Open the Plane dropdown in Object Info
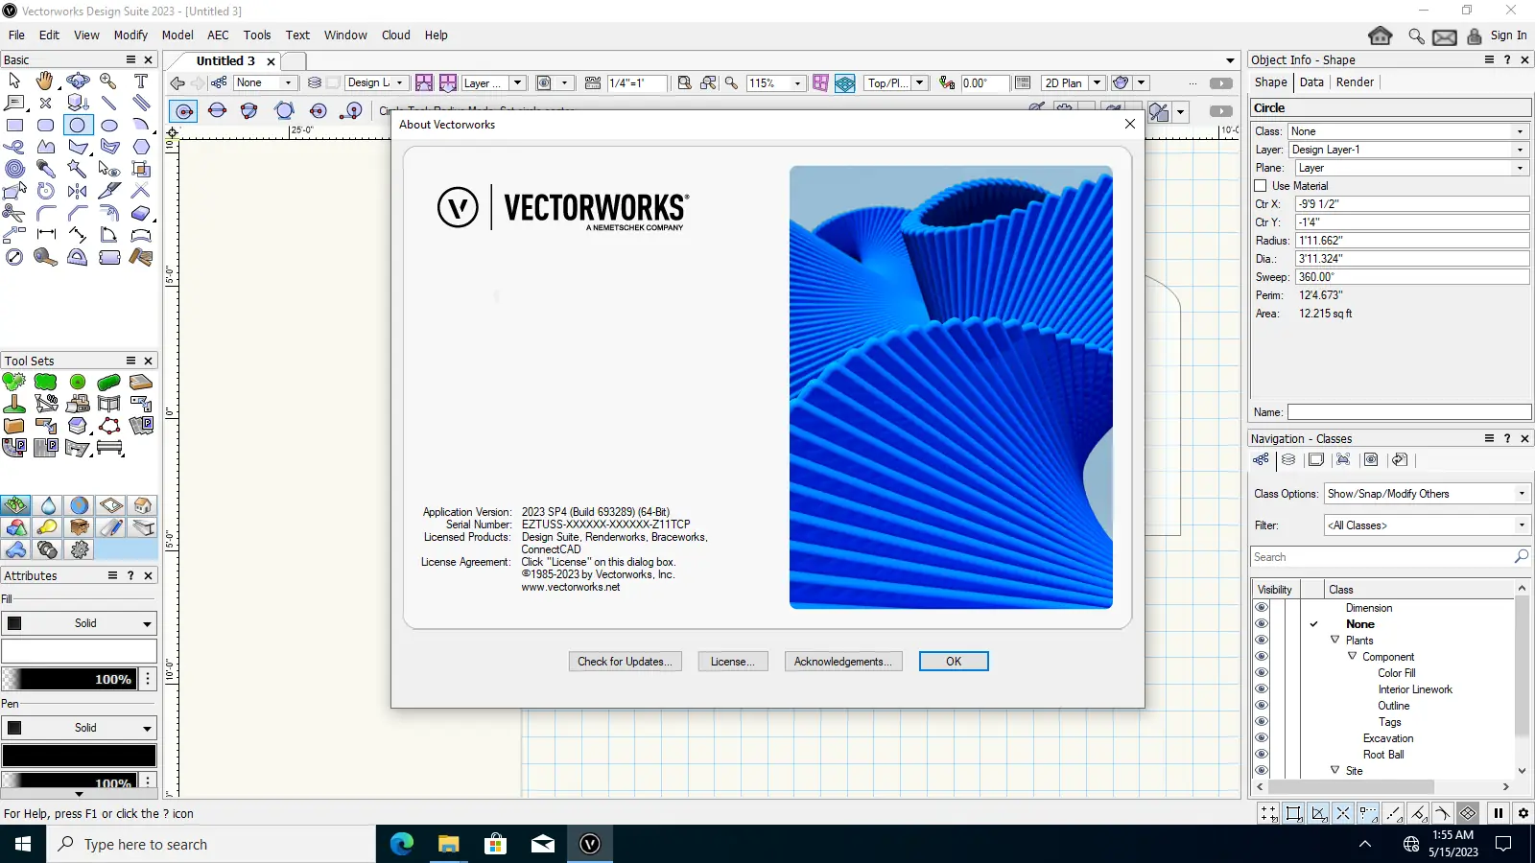This screenshot has width=1535, height=863. click(x=1410, y=168)
